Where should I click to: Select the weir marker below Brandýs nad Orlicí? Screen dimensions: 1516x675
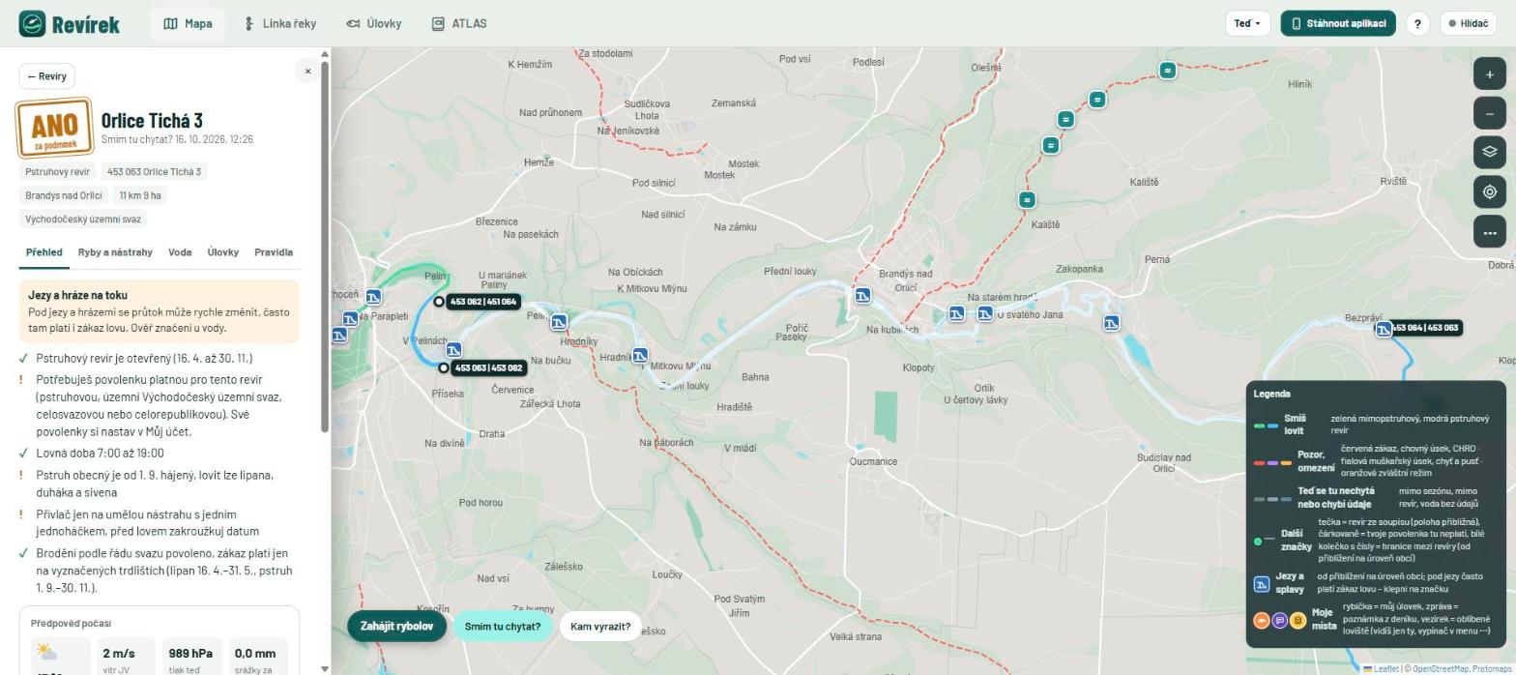862,295
